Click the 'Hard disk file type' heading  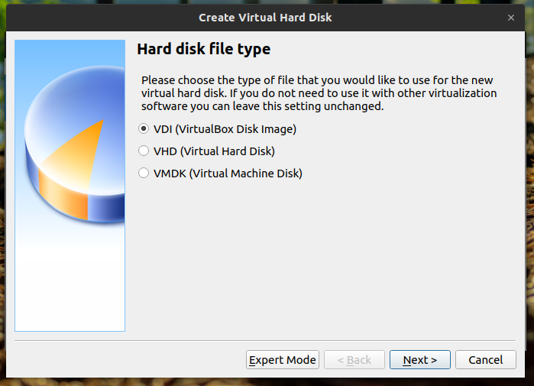click(203, 50)
